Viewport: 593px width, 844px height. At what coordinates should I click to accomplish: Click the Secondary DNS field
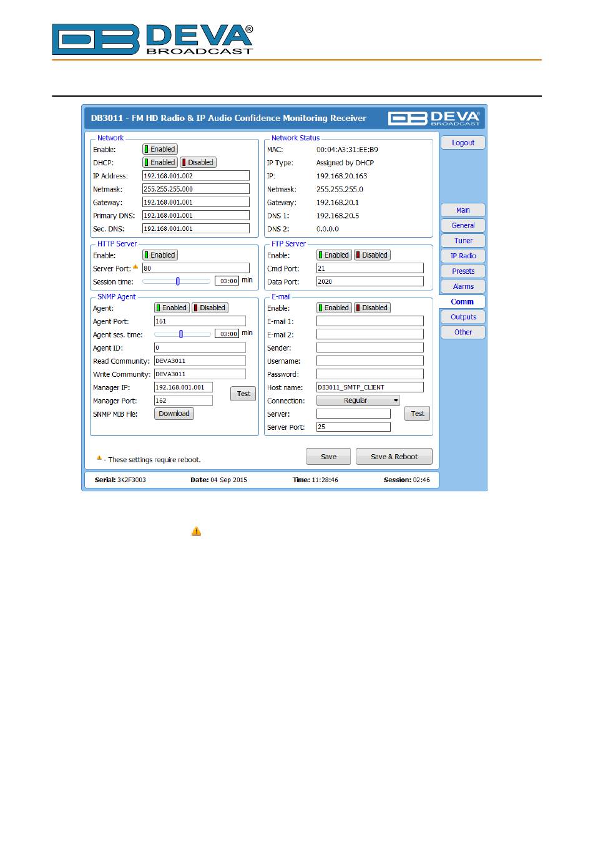coord(196,228)
